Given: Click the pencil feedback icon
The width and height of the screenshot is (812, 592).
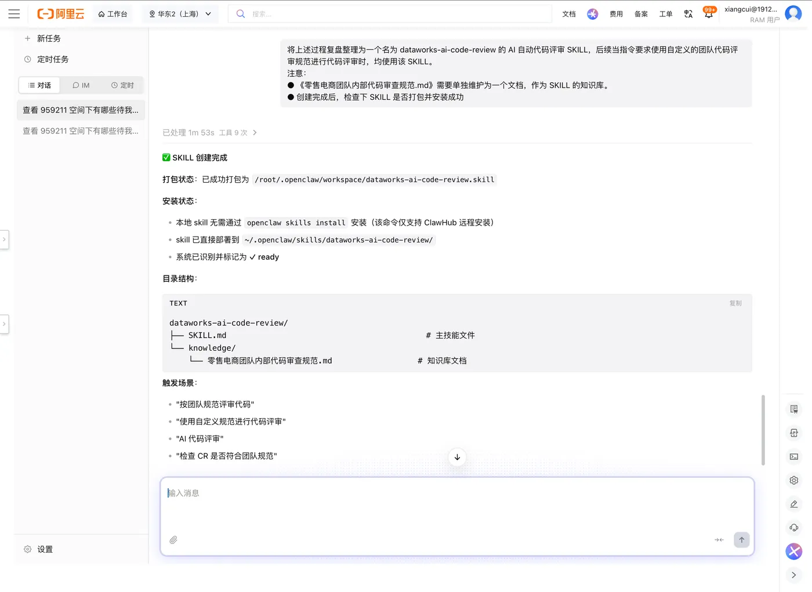Looking at the screenshot, I should coord(794,504).
